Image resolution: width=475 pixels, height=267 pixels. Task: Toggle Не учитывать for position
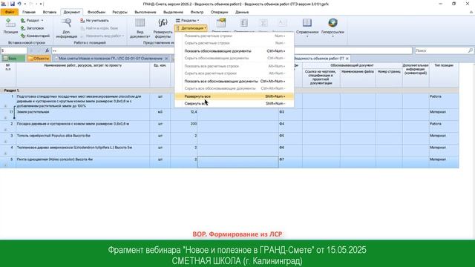tap(94, 21)
